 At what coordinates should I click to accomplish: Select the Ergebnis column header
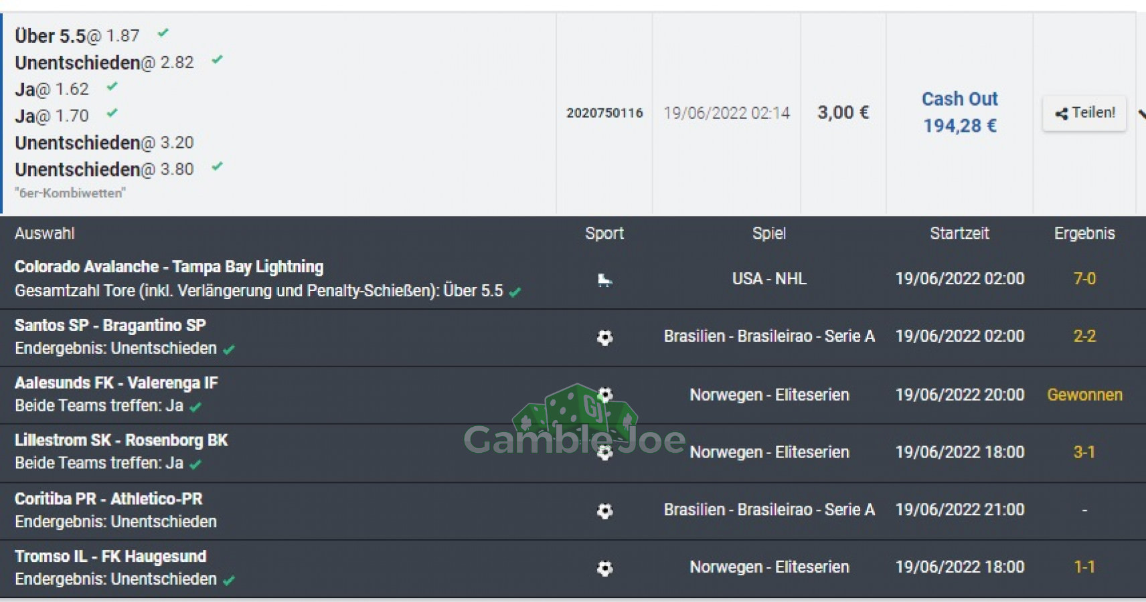click(1084, 233)
